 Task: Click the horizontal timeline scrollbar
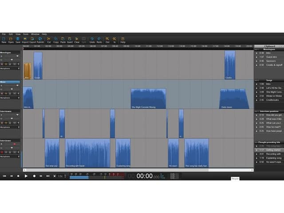pyautogui.click(x=138, y=170)
